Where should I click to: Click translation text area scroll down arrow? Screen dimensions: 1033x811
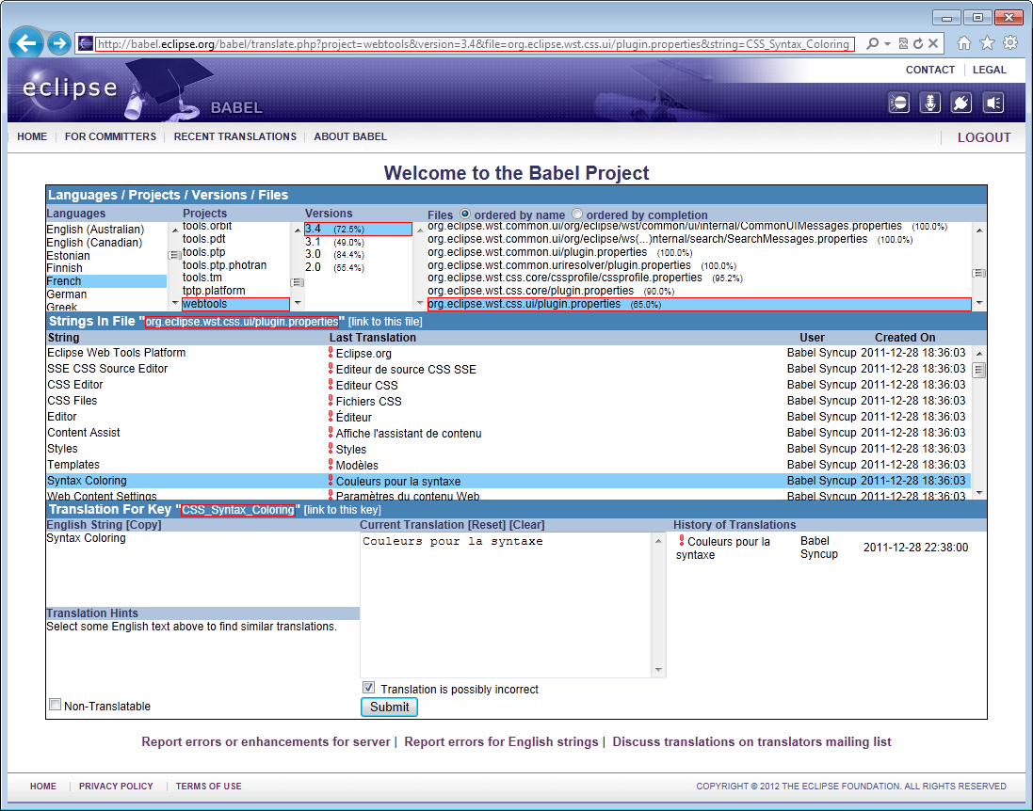tap(658, 670)
